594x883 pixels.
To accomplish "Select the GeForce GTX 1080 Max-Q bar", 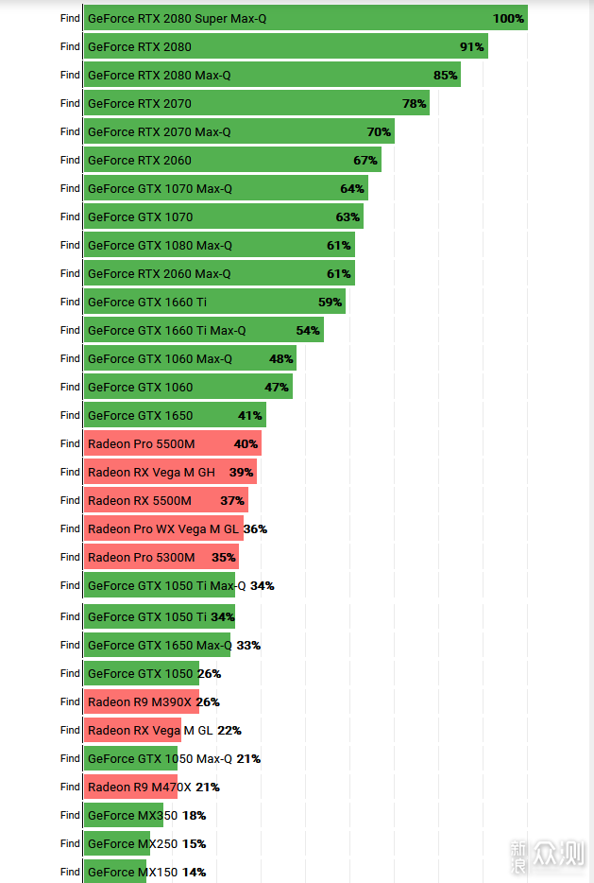I will click(x=219, y=245).
